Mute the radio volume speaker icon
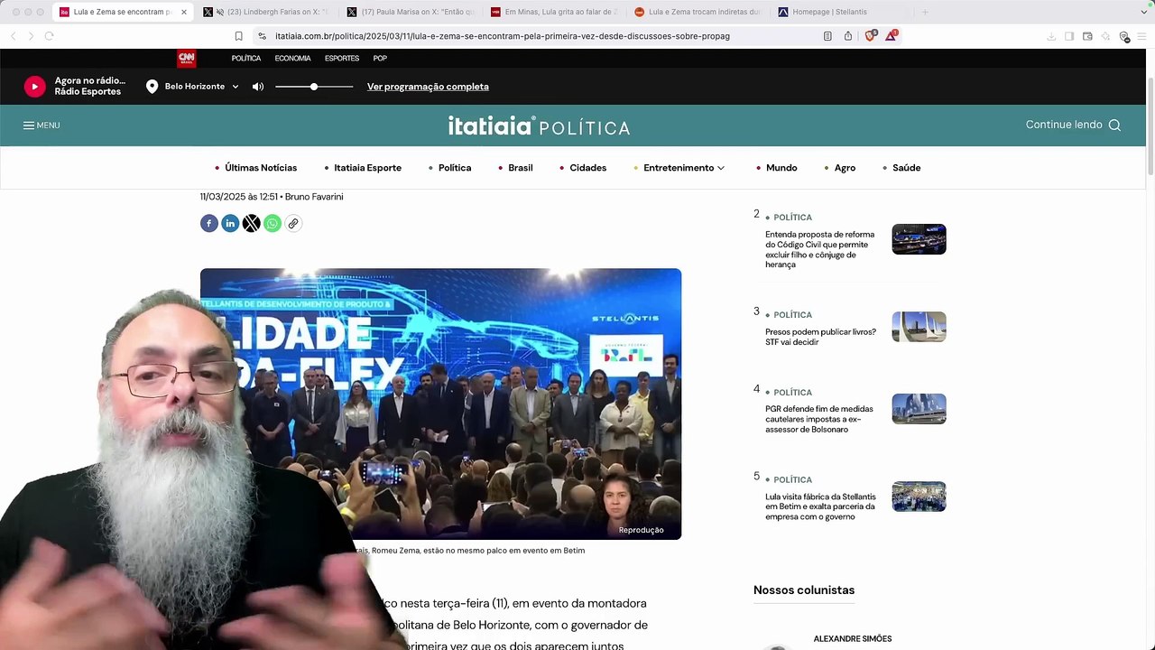 tap(258, 87)
